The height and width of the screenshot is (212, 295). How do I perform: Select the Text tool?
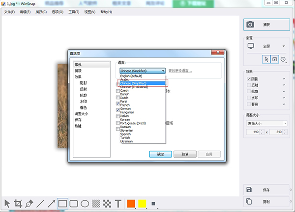tap(118, 204)
